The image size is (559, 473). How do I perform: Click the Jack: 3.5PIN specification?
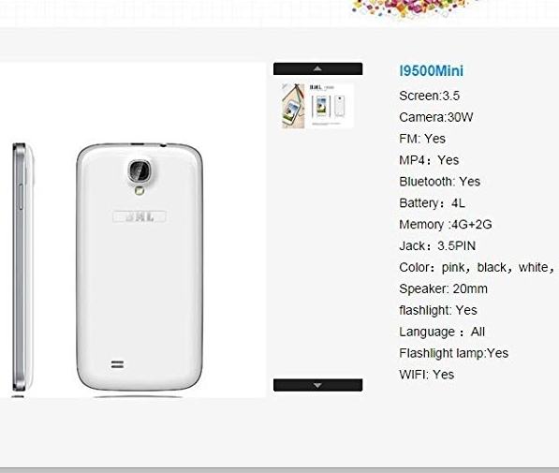(437, 245)
